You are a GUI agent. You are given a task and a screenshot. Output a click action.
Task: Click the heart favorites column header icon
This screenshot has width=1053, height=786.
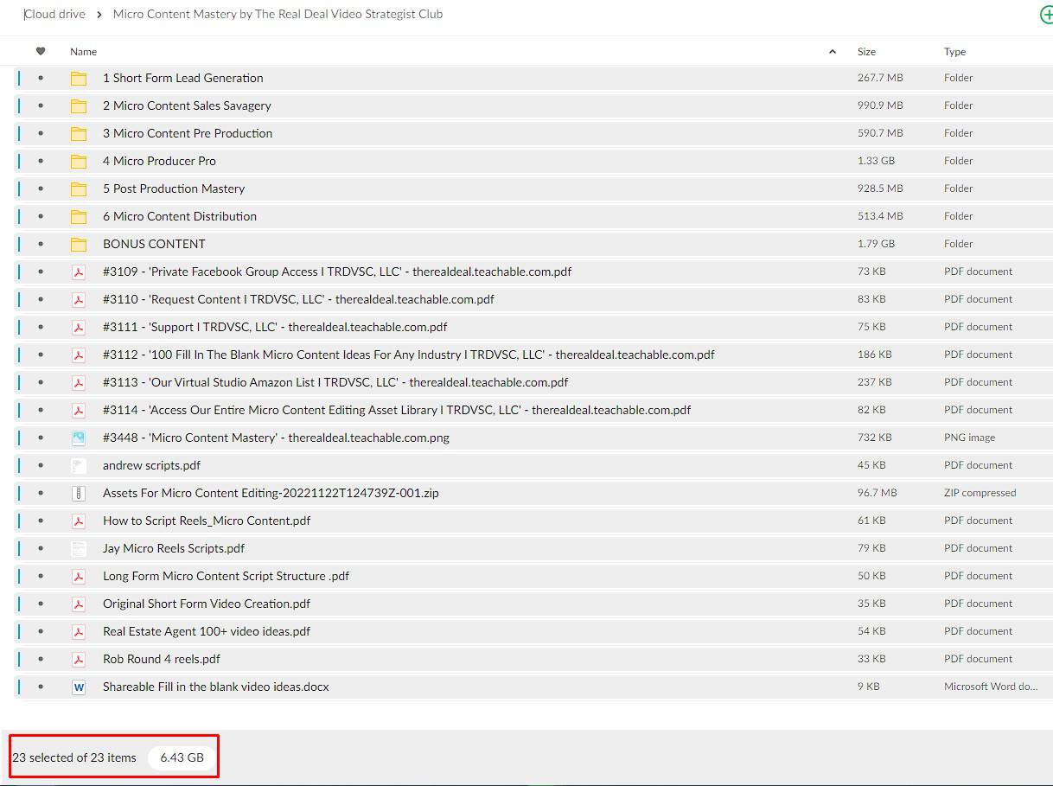click(41, 52)
